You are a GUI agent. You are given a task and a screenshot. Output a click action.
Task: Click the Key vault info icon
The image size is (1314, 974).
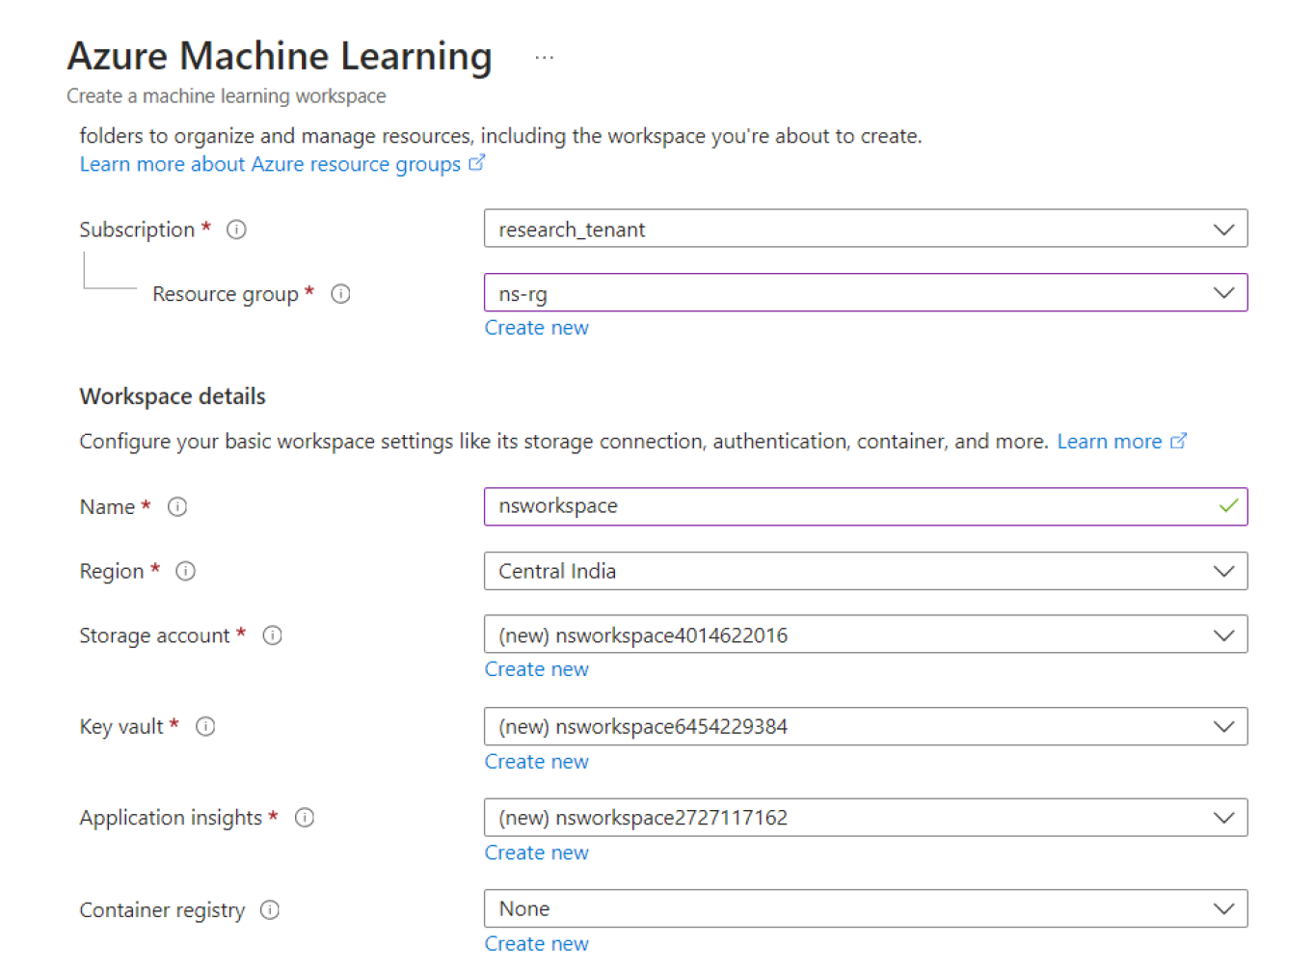pos(205,726)
